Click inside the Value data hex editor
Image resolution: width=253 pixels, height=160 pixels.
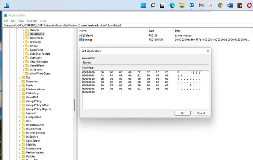[145, 90]
